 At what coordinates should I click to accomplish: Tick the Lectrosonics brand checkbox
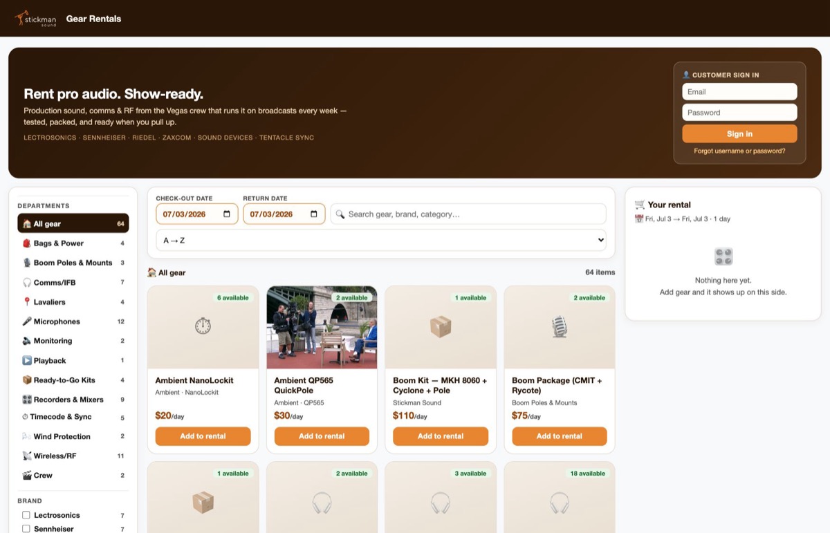(26, 515)
